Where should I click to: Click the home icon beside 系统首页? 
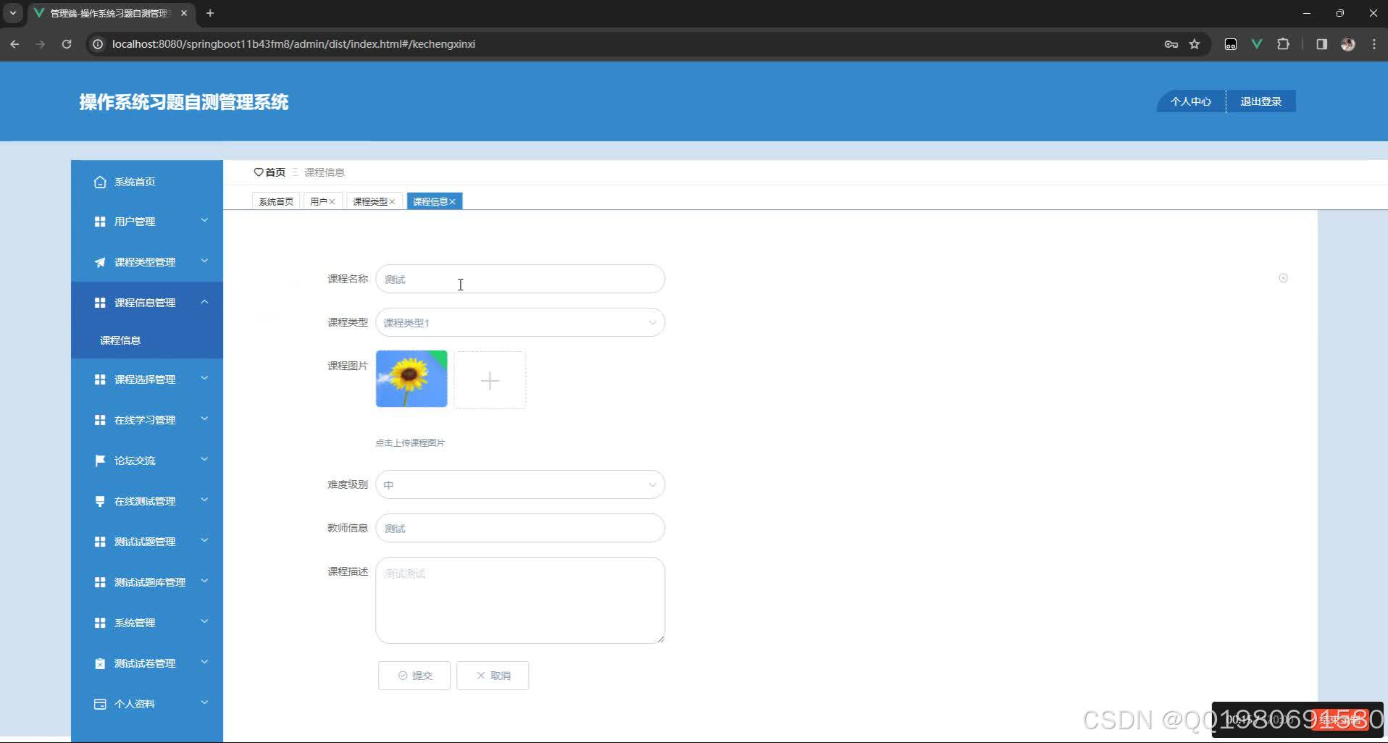(x=100, y=182)
